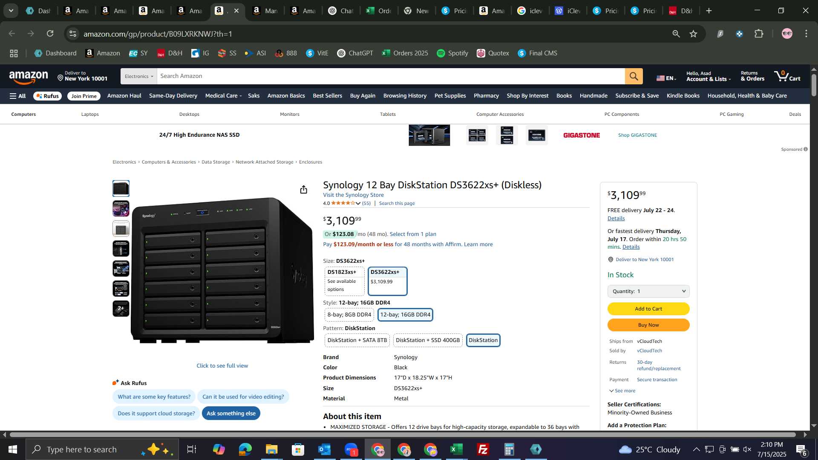Select the 2+ more images thumbnail
Image resolution: width=818 pixels, height=460 pixels.
pyautogui.click(x=121, y=309)
